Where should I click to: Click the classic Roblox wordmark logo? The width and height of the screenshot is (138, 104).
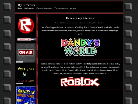pos(80,82)
